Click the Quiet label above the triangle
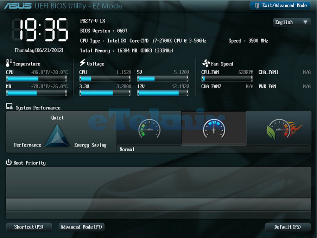The height and width of the screenshot is (238, 317). pyautogui.click(x=57, y=118)
